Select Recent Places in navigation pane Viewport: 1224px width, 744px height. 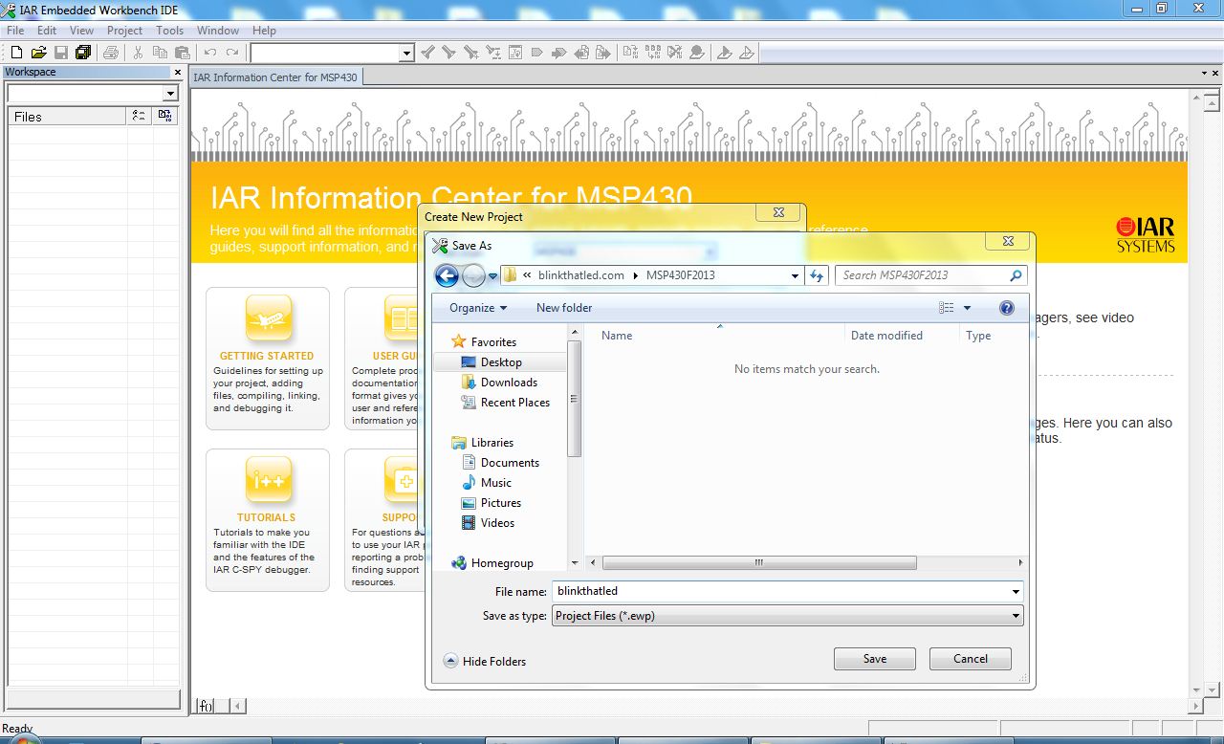515,403
